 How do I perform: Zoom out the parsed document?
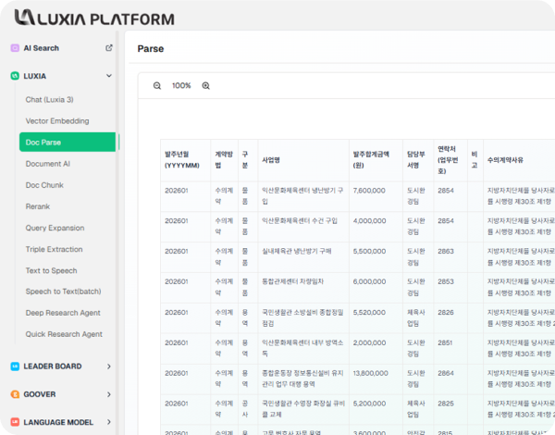pyautogui.click(x=157, y=86)
